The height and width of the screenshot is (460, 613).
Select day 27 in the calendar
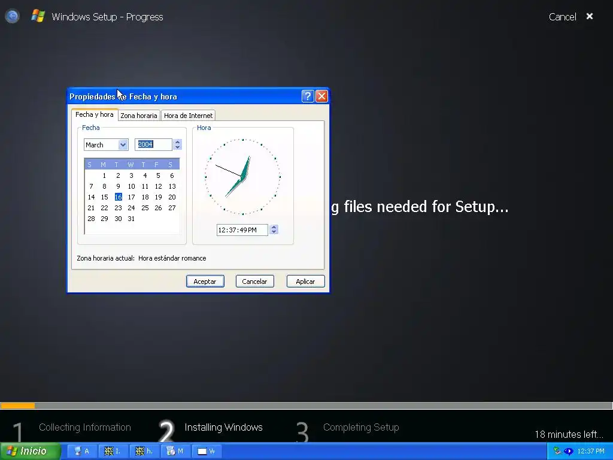pyautogui.click(x=172, y=208)
